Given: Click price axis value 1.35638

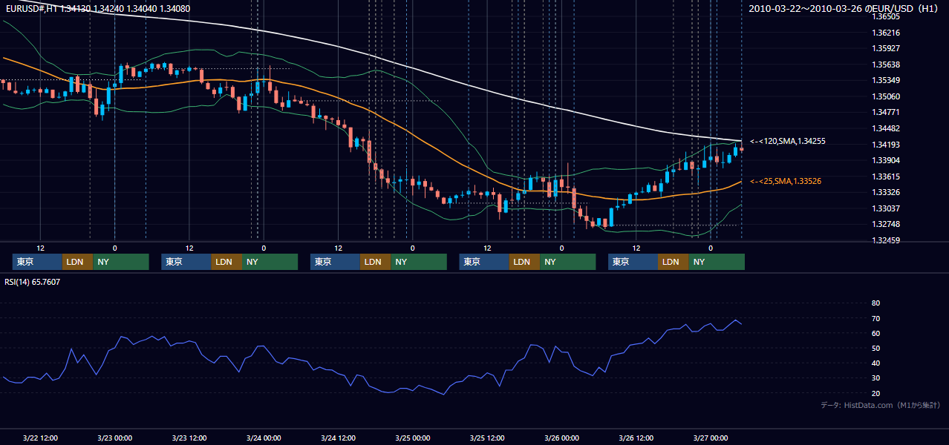Looking at the screenshot, I should pos(886,65).
